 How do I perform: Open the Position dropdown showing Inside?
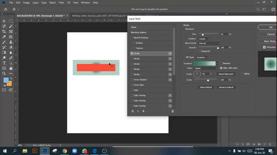click(204, 39)
